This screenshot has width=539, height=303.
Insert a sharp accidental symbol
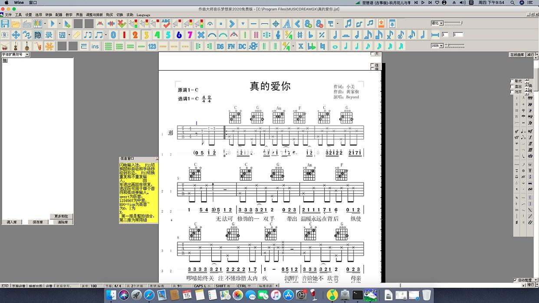click(300, 35)
